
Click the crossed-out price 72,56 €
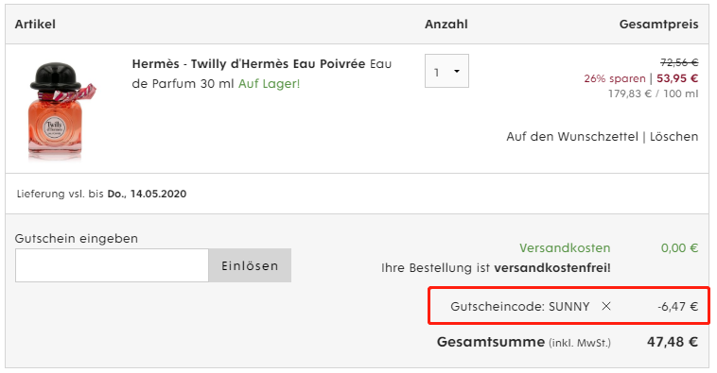point(679,62)
